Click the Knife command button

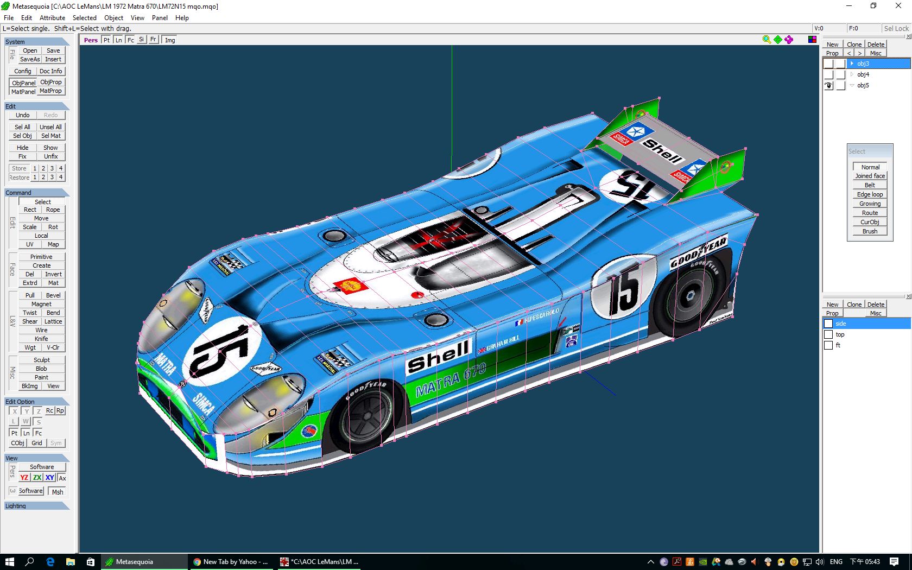(41, 339)
